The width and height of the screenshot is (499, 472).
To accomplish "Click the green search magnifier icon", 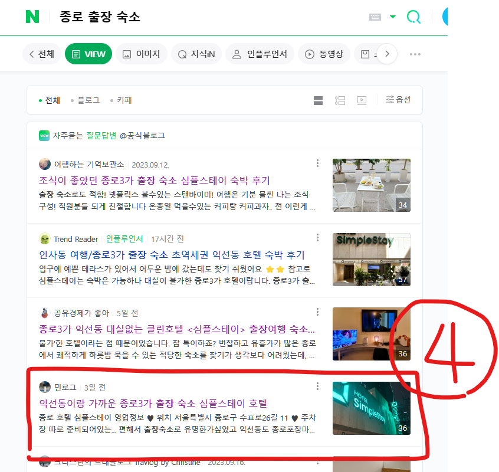I will click(413, 17).
